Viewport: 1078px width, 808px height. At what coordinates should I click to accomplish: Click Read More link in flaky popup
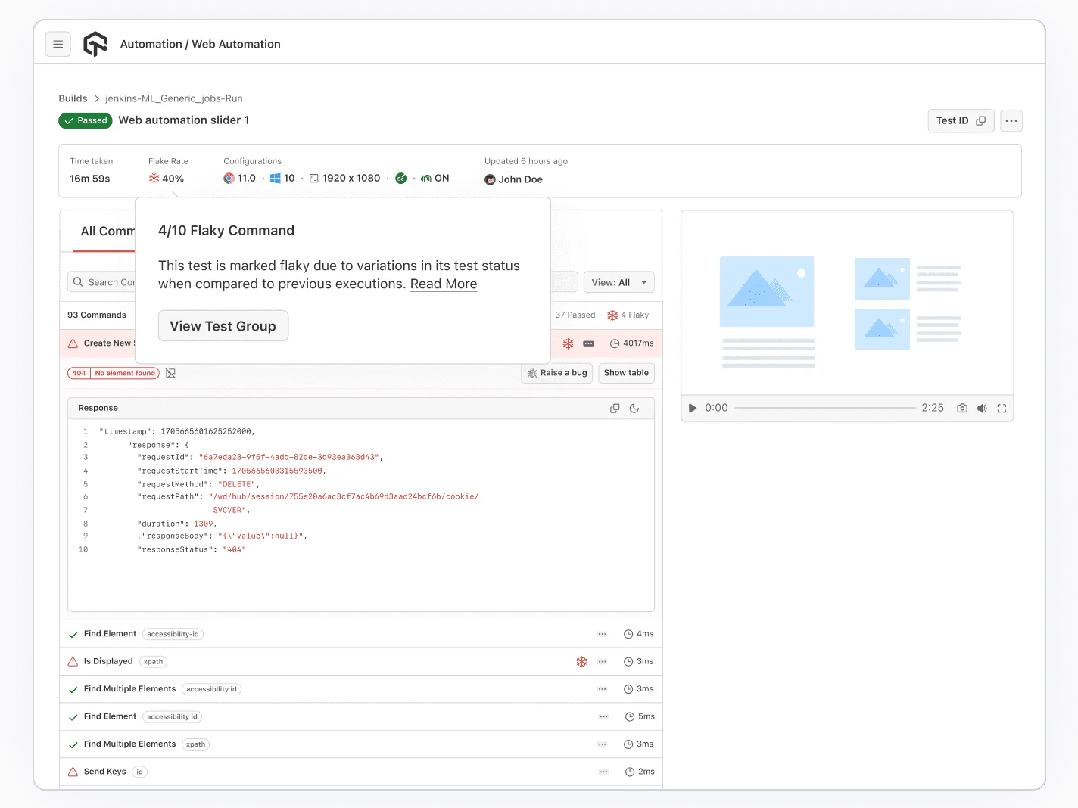tap(443, 284)
